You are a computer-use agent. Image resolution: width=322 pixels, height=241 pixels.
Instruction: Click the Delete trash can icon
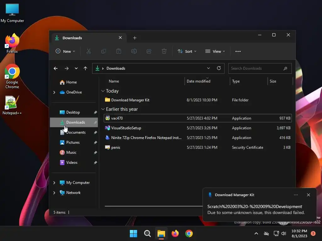(164, 51)
